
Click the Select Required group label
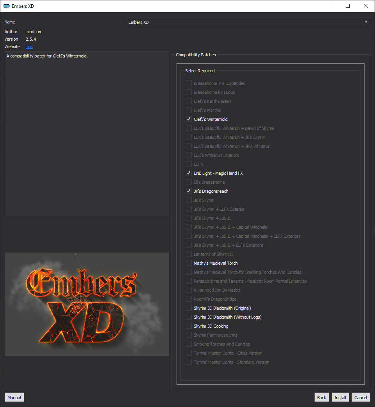200,71
